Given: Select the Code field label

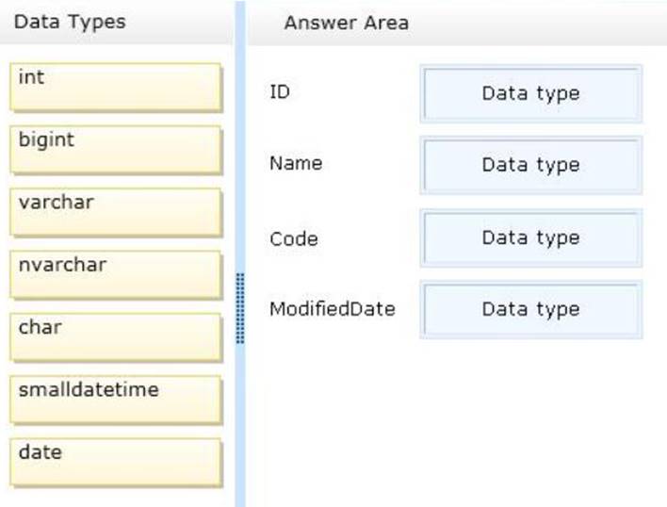Looking at the screenshot, I should 293,238.
